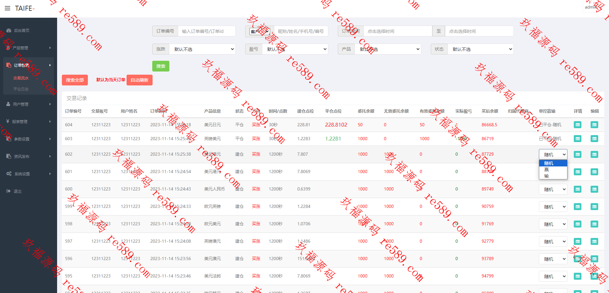Edit icon for order 601
The height and width of the screenshot is (293, 609).
594,172
